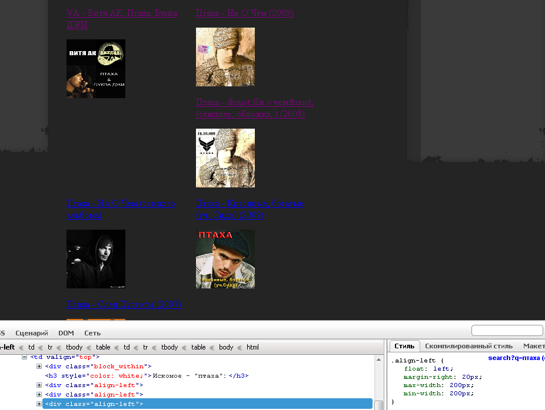Click the leftmost 'td' breadcrumb node
545x410 pixels.
(x=31, y=347)
